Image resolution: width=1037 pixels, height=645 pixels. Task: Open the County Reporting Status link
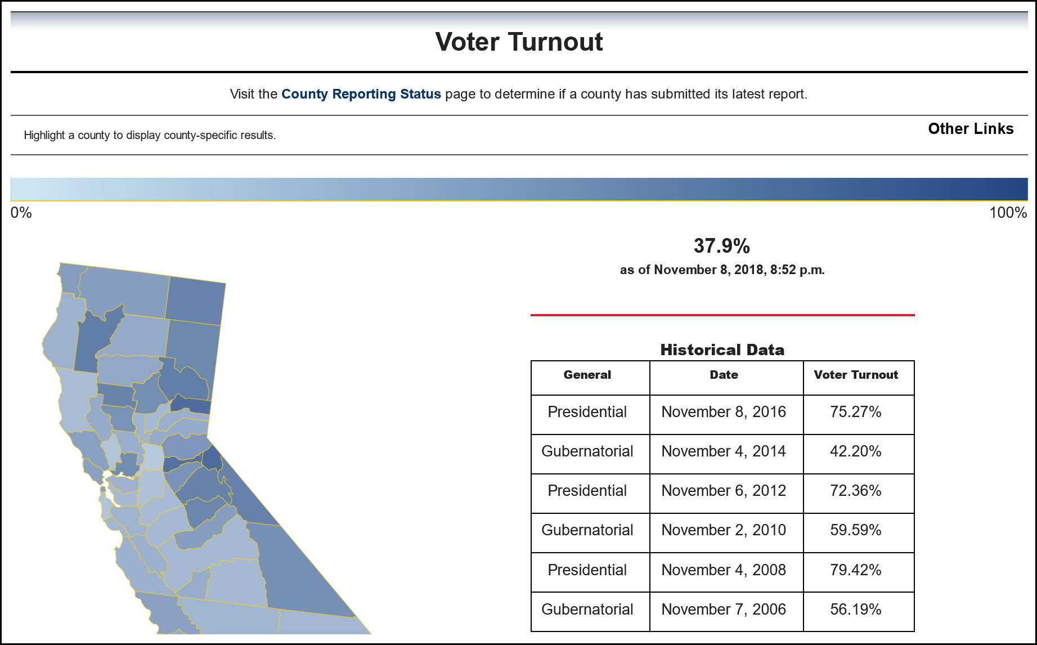[x=361, y=94]
